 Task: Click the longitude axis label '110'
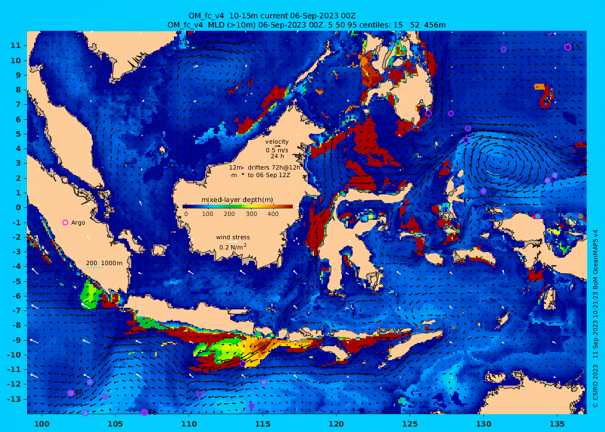pyautogui.click(x=189, y=424)
